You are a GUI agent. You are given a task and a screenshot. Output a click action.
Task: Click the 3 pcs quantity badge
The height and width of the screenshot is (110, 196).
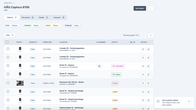[x=33, y=83]
